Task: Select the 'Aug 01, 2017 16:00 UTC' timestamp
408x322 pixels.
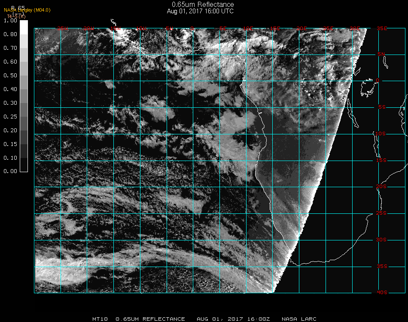Action: point(200,11)
